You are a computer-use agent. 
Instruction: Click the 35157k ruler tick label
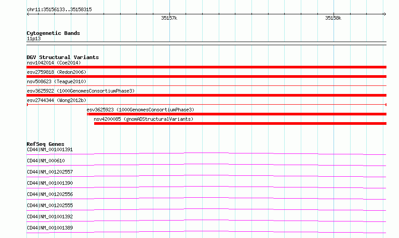169,18
